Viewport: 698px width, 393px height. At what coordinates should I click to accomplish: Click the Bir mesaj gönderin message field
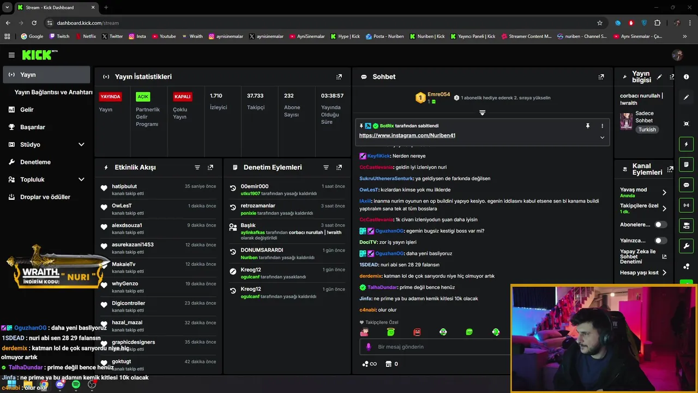tap(435, 347)
